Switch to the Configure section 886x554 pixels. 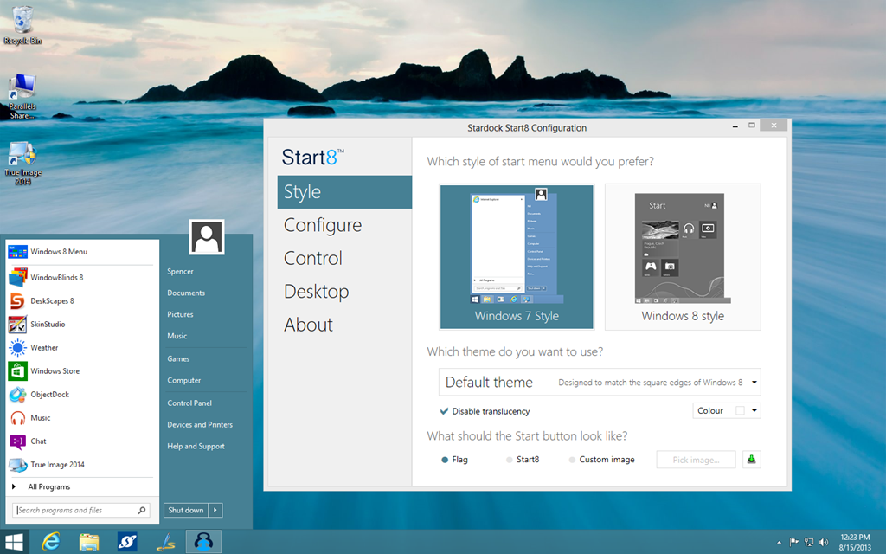[322, 225]
